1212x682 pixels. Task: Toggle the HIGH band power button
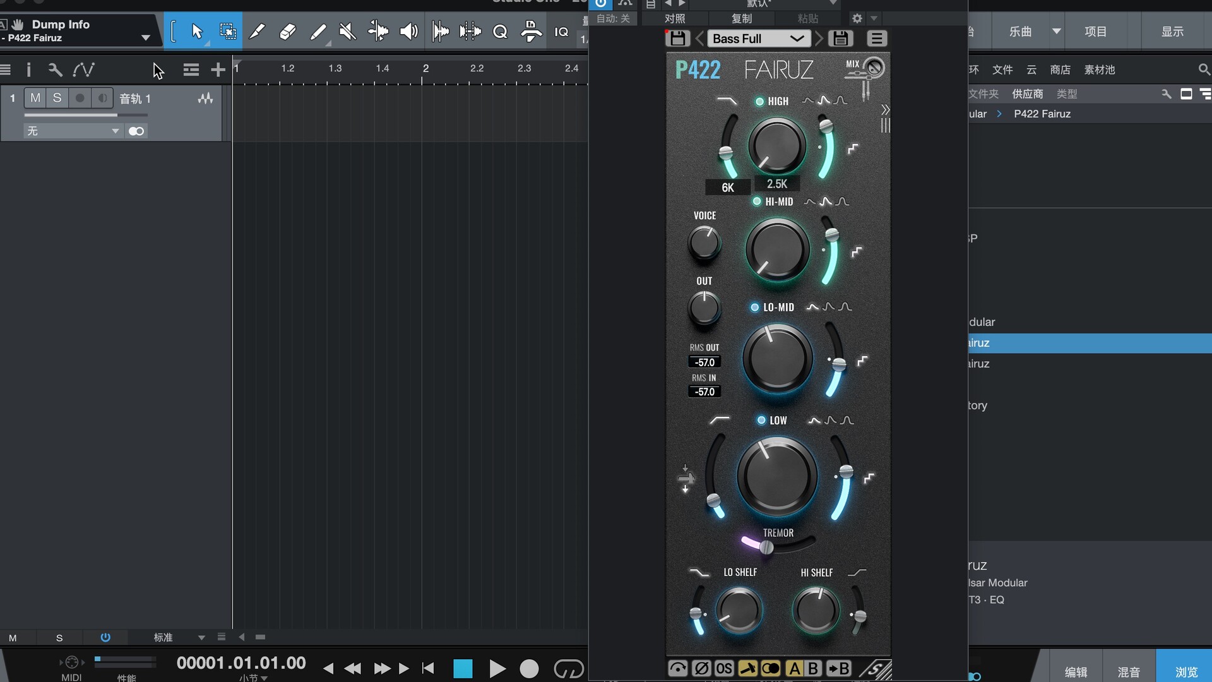click(759, 101)
